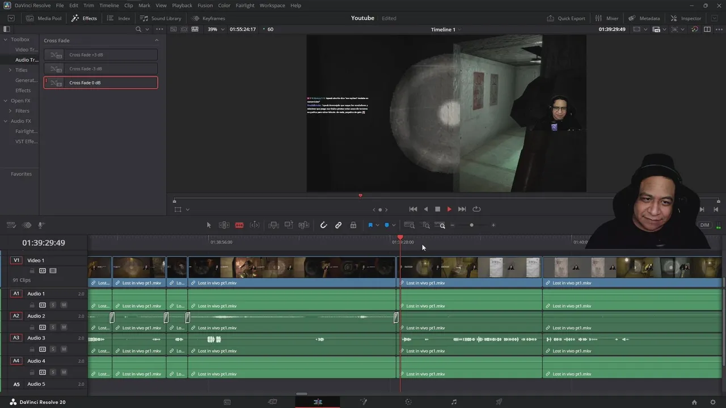Click the V1 destination control

click(16, 260)
